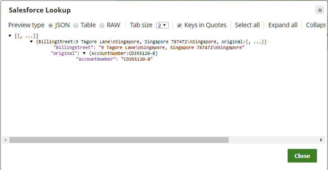Close the Salesforce Lookup dialog with the X icon
This screenshot has height=170, width=328.
[x=319, y=10]
